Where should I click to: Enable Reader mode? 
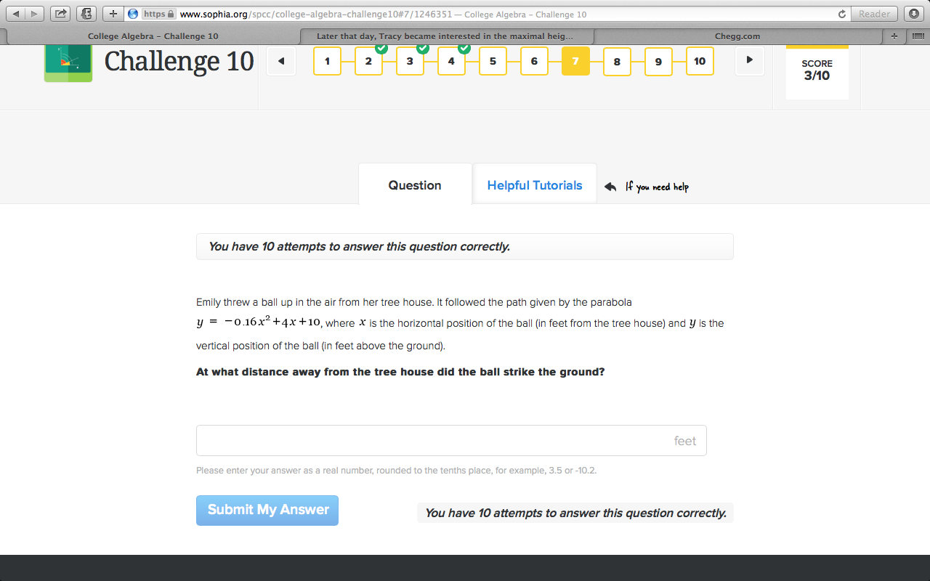click(874, 14)
